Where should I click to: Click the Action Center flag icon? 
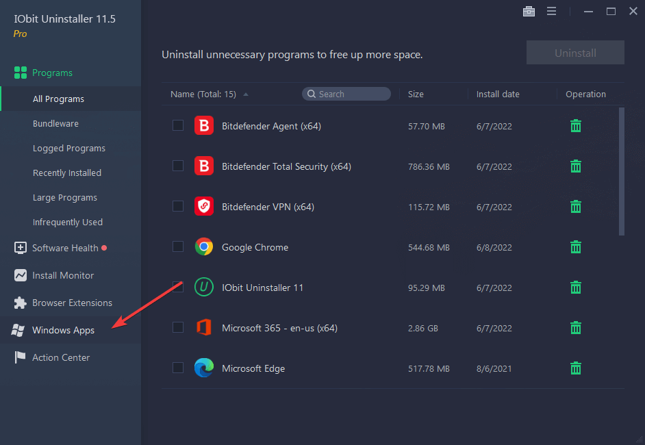[20, 357]
